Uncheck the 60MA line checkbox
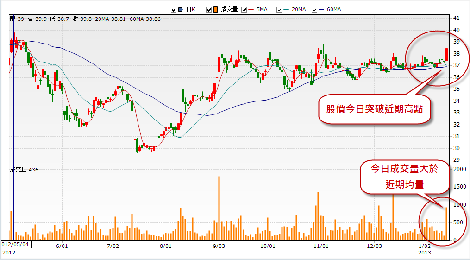The image size is (470, 260). pos(314,10)
